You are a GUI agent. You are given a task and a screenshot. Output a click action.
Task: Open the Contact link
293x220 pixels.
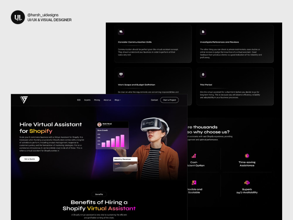[x=154, y=100]
